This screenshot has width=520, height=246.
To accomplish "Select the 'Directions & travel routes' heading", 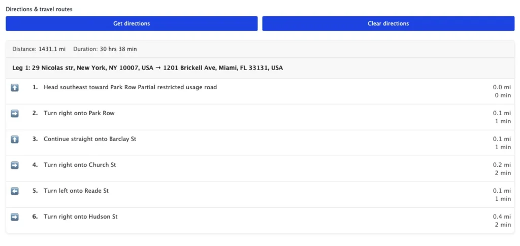I will point(39,9).
